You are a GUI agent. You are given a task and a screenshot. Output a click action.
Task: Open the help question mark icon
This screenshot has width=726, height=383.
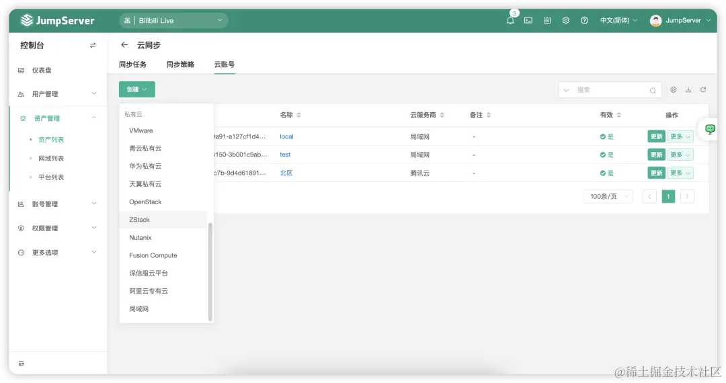click(x=584, y=20)
